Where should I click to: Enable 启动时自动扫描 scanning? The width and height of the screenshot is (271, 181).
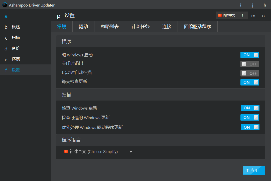[x=250, y=73]
